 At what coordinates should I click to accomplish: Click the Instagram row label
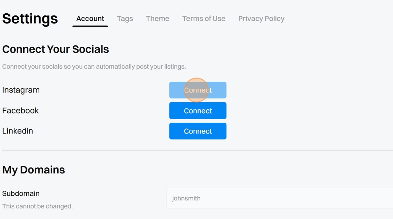[21, 90]
